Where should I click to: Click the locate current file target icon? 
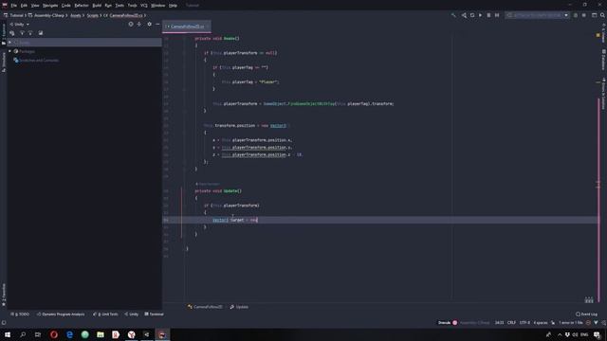click(131, 24)
